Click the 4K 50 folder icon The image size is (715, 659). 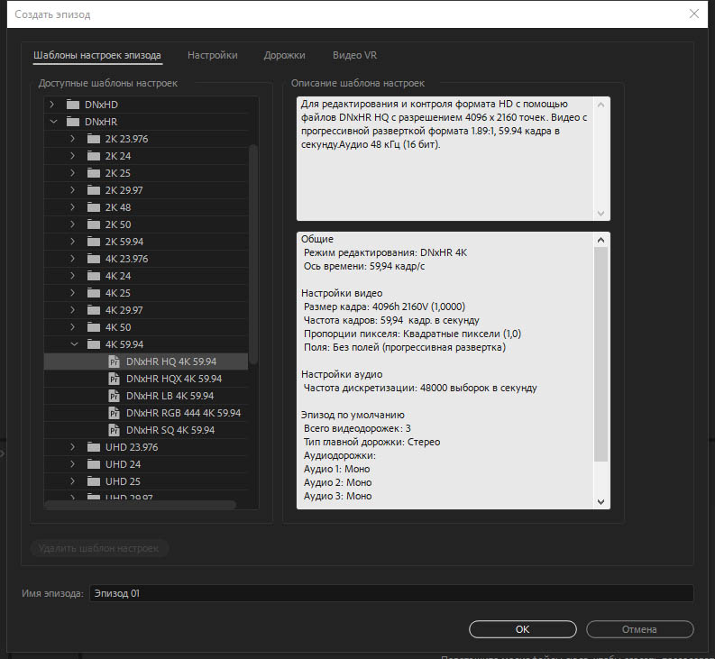point(94,327)
